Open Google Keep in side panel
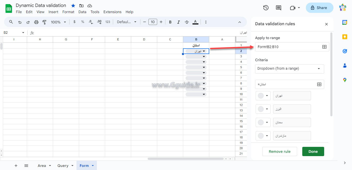This screenshot has height=170, width=352. (345, 37)
